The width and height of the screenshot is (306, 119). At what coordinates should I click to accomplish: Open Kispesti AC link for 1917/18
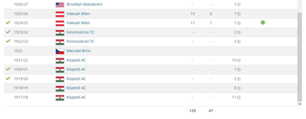click(76, 97)
